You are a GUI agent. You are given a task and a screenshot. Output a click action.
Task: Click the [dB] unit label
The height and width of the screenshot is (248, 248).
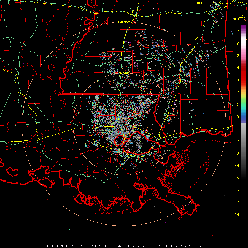click(x=235, y=19)
